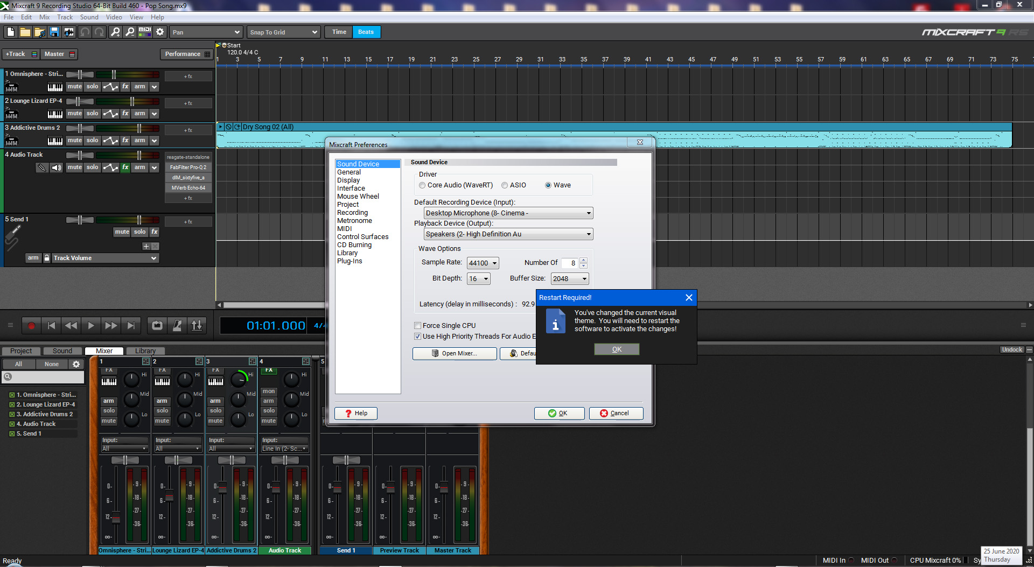Uncheck Use High Priority Threads checkbox
The height and width of the screenshot is (567, 1034).
pos(417,337)
